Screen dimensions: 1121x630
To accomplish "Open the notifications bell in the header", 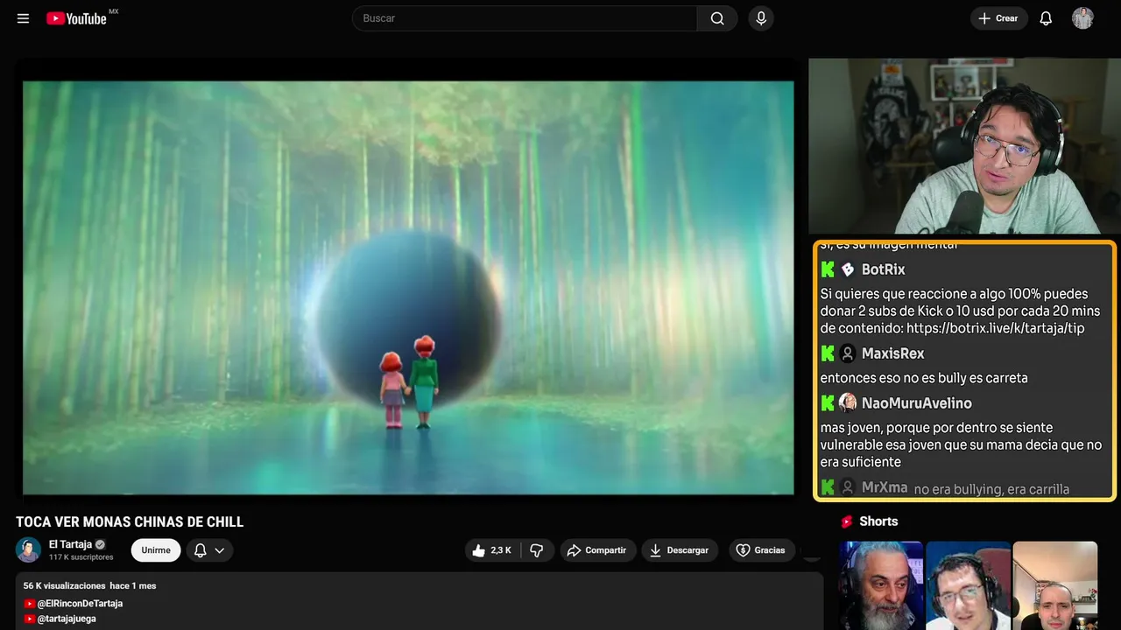I will click(1046, 18).
